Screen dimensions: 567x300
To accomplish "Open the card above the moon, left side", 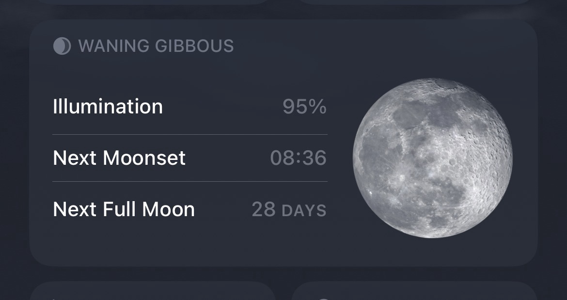I will 152,2.
